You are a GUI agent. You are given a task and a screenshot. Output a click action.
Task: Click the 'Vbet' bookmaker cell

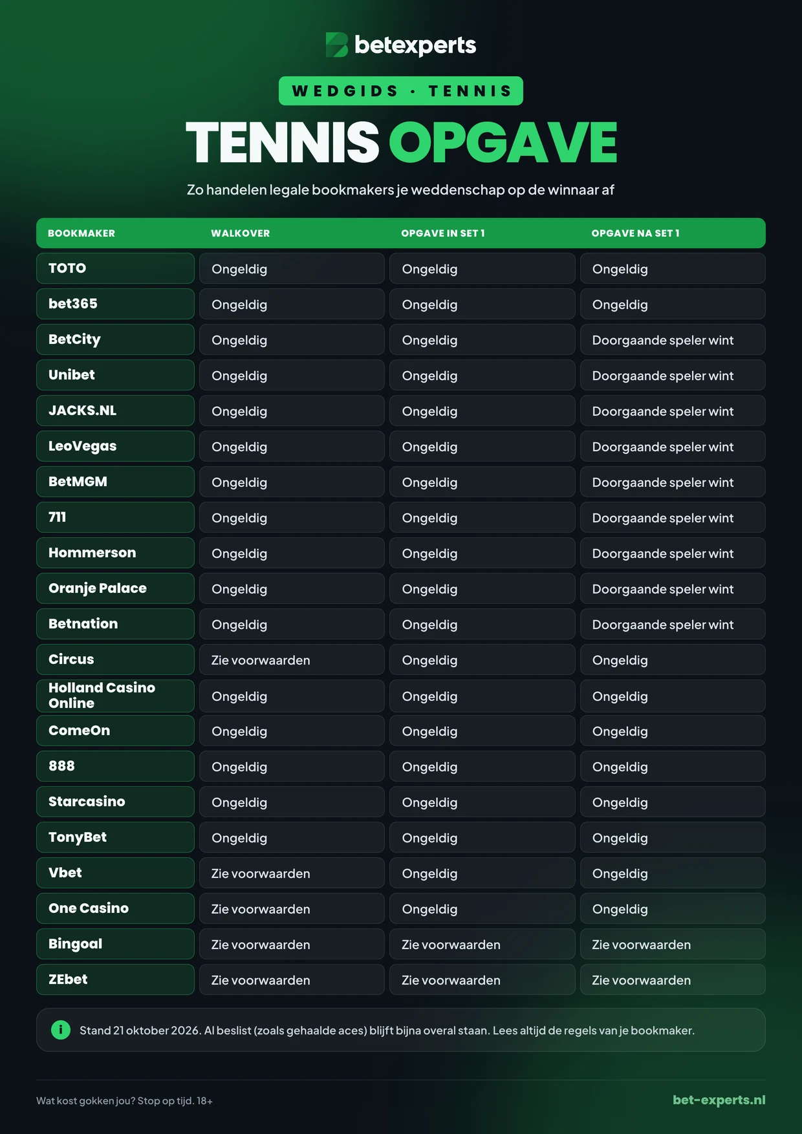(115, 873)
